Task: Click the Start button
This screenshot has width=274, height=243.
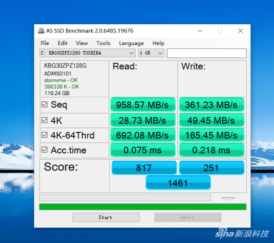Action: [106, 217]
